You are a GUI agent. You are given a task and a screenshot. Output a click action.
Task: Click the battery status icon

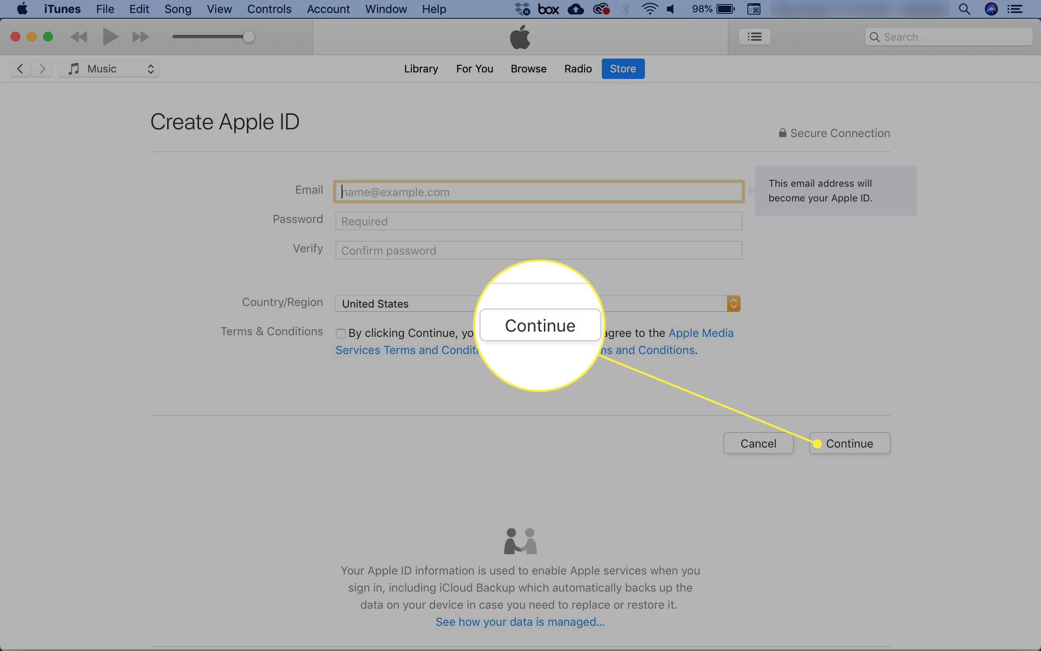(726, 9)
